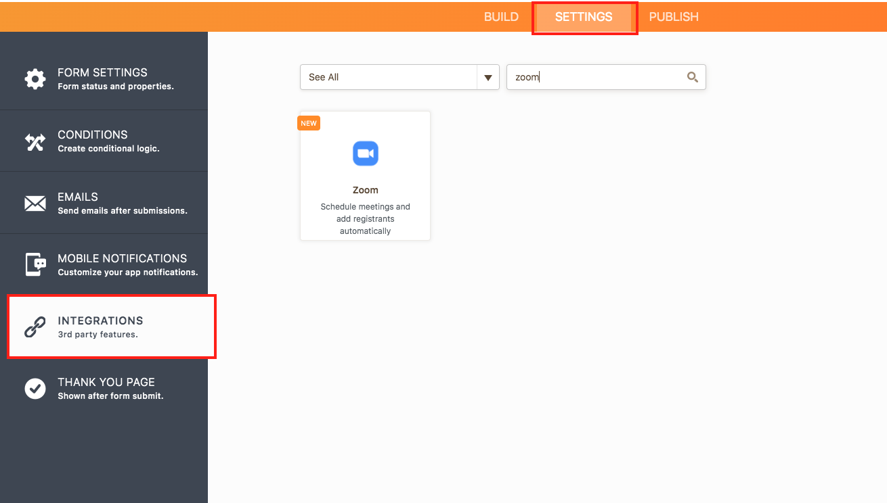Click the Emails envelope icon

(x=35, y=203)
